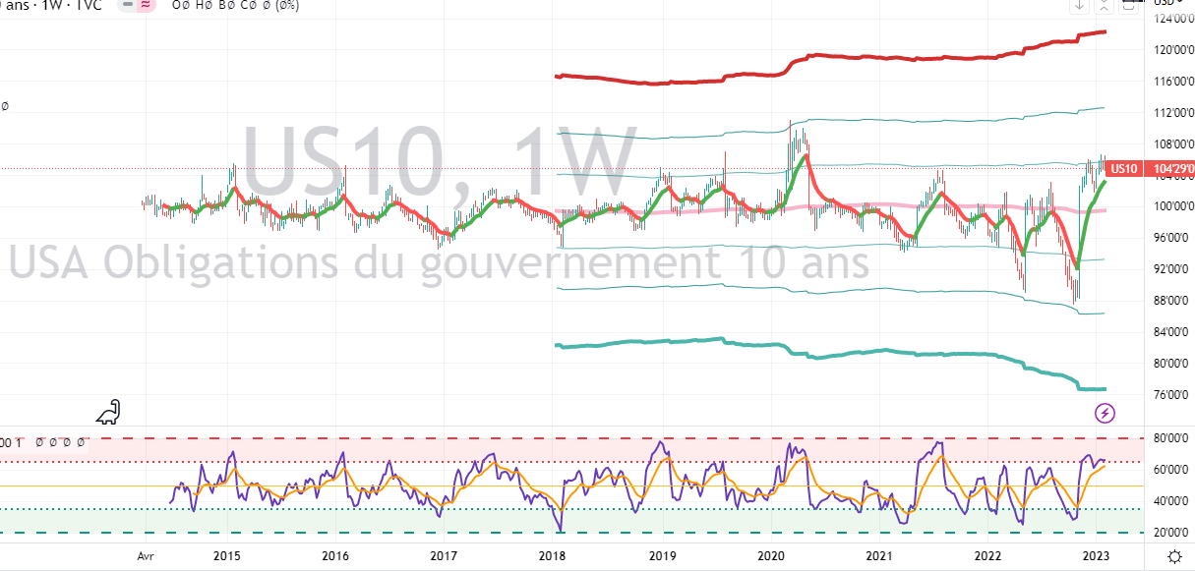Click the TVC source label in header

pos(91,5)
